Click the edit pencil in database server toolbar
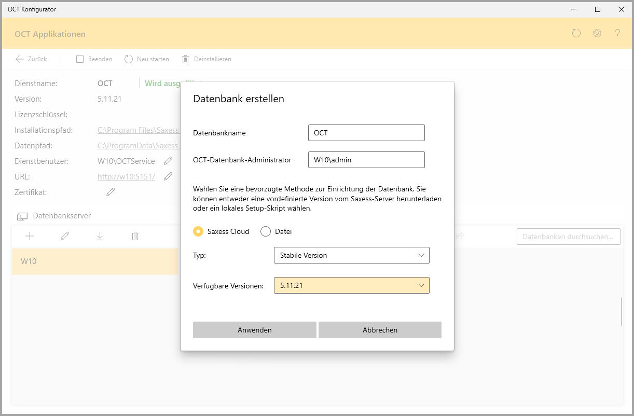The image size is (634, 416). coord(65,236)
